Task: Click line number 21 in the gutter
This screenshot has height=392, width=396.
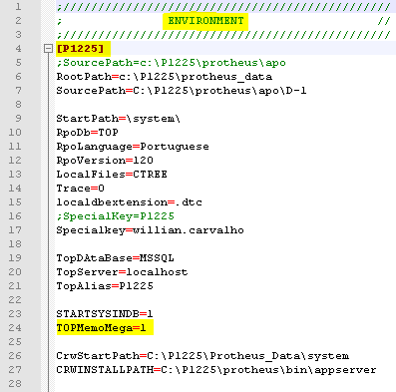Action: [15, 286]
